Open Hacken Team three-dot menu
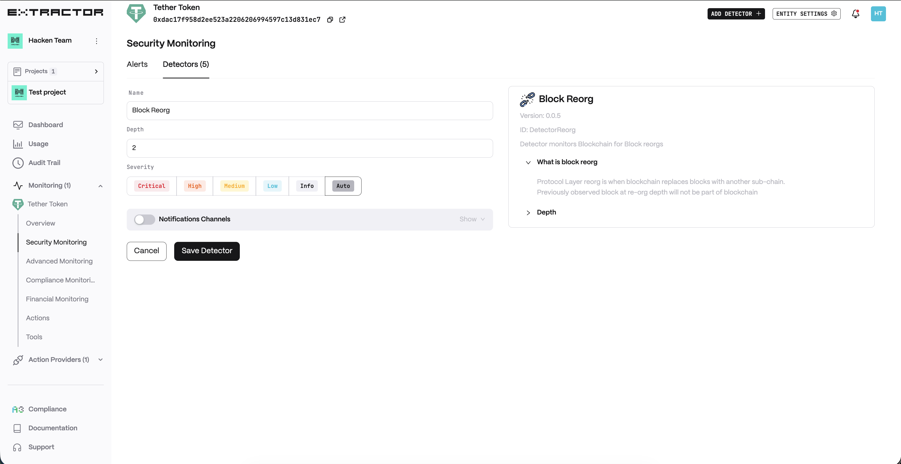The height and width of the screenshot is (464, 901). point(96,41)
